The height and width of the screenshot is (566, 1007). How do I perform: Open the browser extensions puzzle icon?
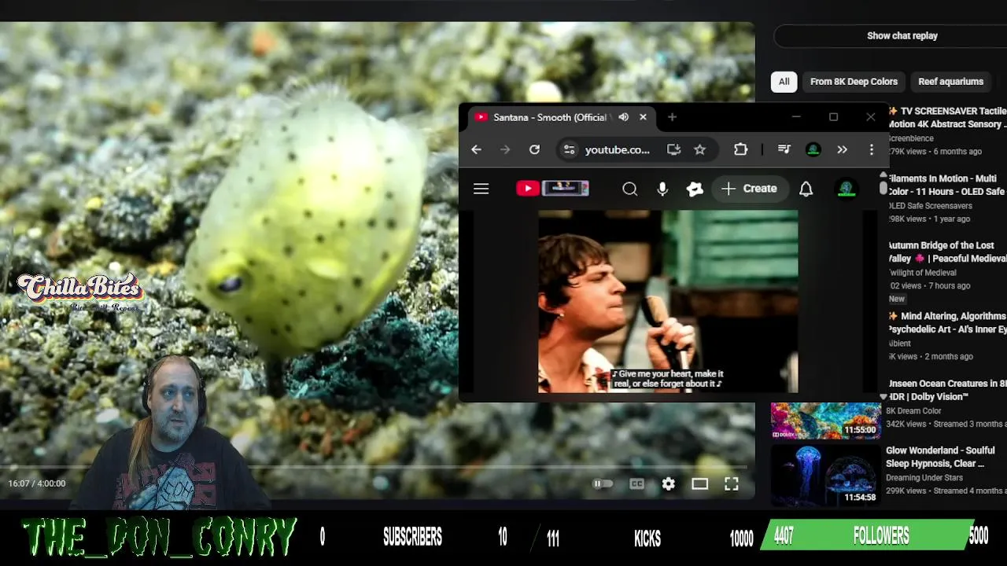[740, 149]
